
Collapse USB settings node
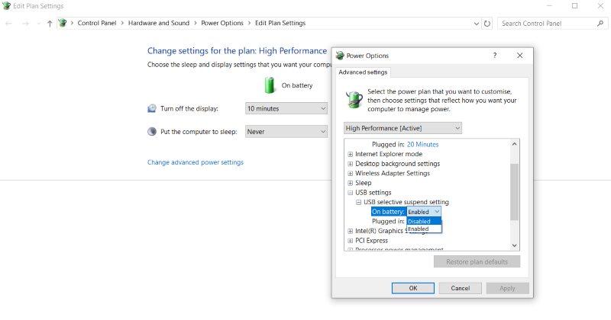tap(351, 193)
